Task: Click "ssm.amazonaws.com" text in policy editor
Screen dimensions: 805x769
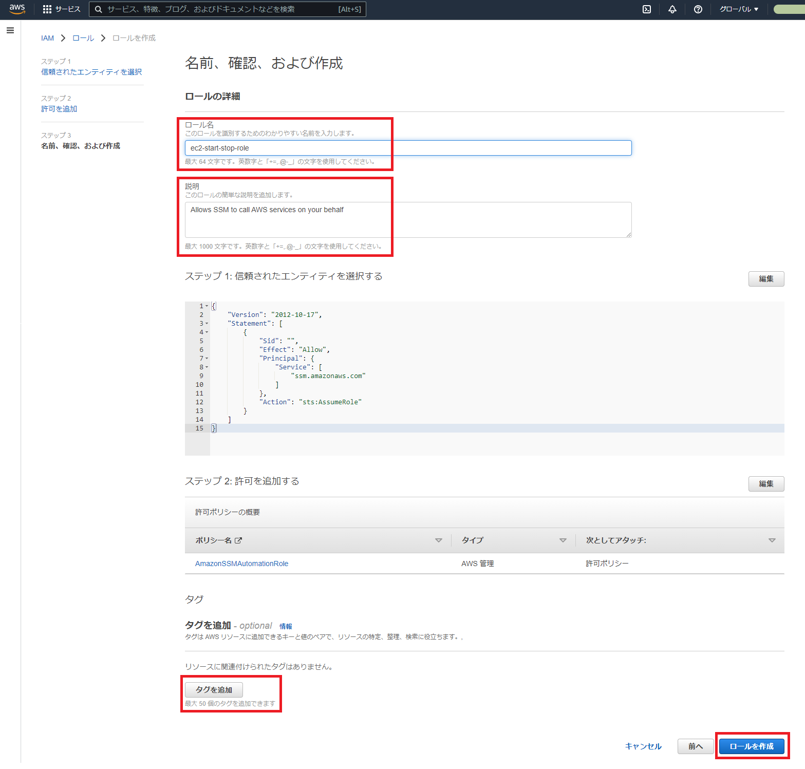Action: 328,376
